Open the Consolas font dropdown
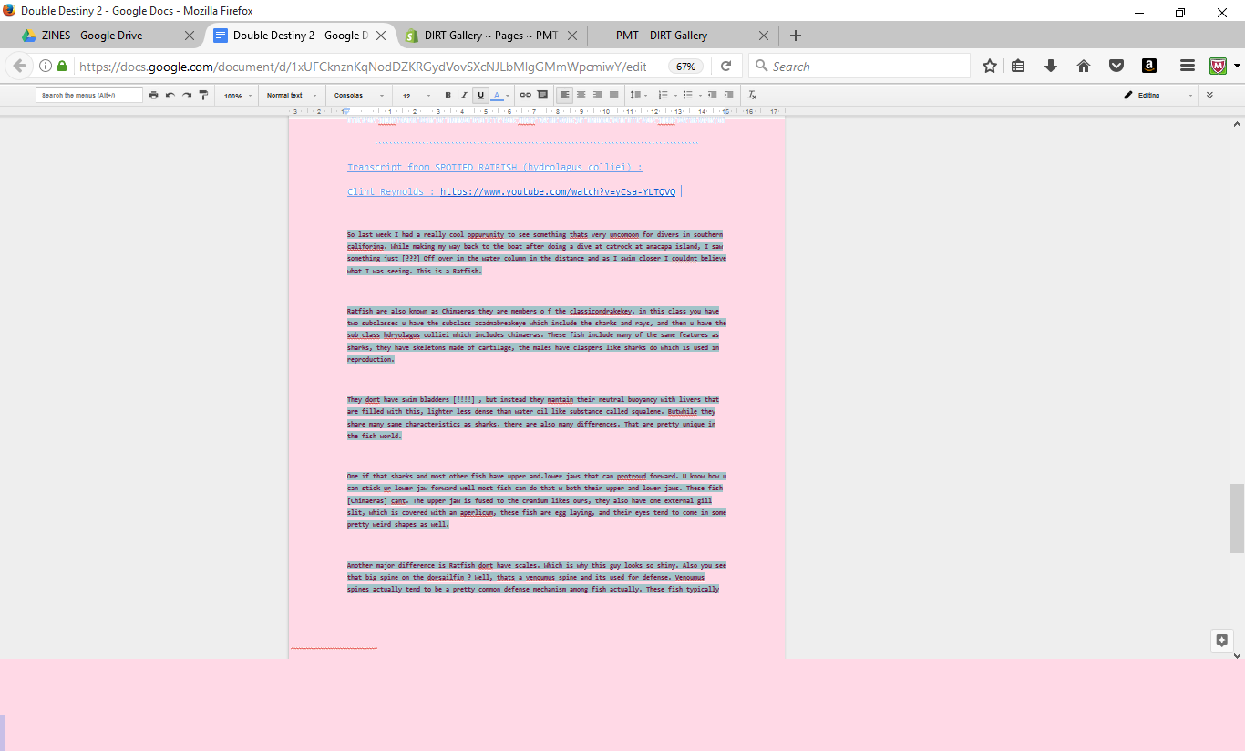The image size is (1245, 751). [x=358, y=95]
